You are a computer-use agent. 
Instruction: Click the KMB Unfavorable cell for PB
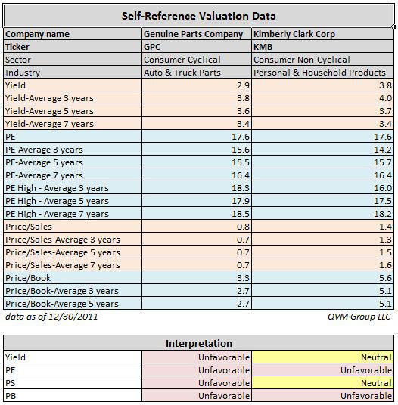[323, 396]
